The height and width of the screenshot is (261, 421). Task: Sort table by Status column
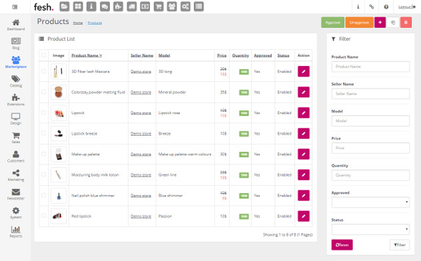[283, 55]
